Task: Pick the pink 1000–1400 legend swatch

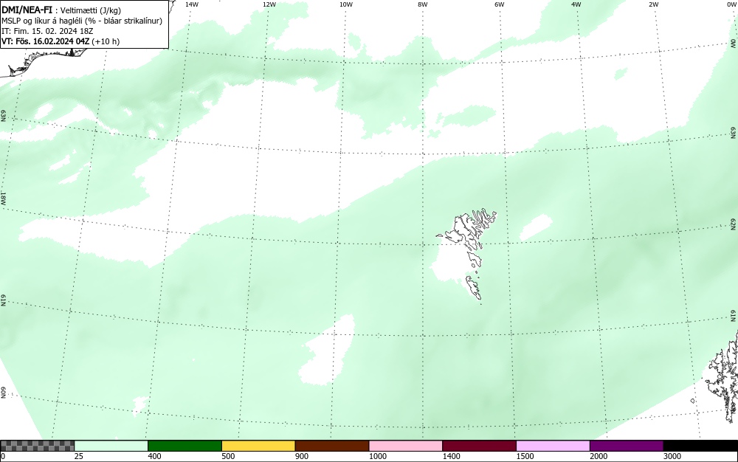Action: click(x=406, y=446)
